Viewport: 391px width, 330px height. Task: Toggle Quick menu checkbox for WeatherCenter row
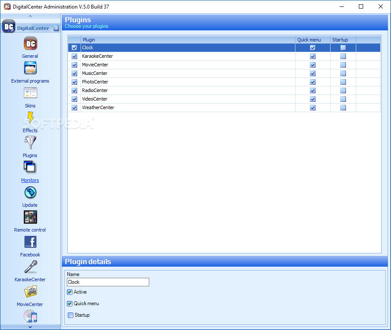pyautogui.click(x=313, y=108)
